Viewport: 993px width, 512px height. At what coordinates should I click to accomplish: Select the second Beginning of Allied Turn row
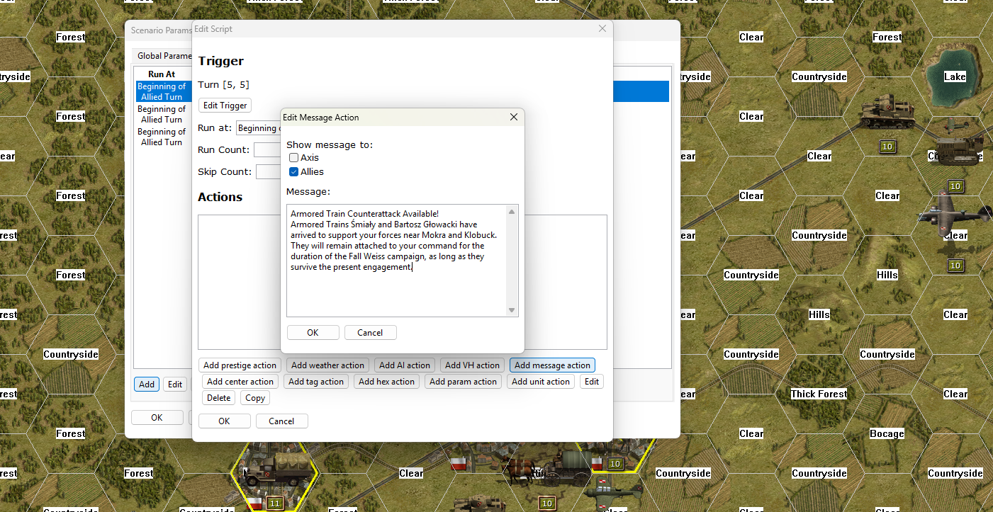[162, 114]
